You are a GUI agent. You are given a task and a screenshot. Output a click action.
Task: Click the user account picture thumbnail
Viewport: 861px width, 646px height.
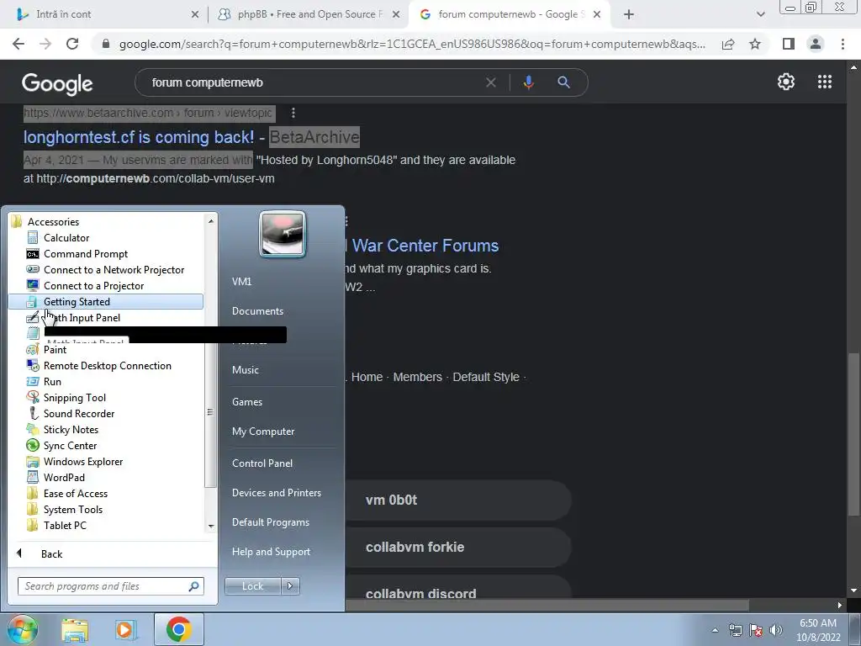click(x=283, y=235)
